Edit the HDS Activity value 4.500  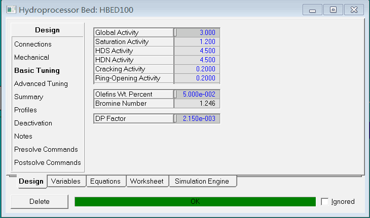pyautogui.click(x=197, y=51)
